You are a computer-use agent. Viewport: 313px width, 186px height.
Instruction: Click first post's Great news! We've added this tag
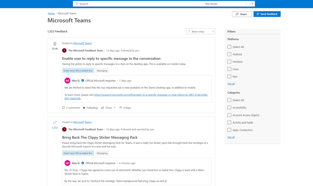tap(78, 71)
